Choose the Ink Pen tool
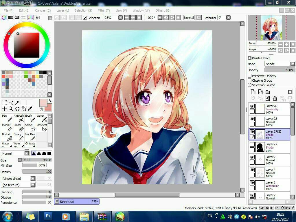 click(x=30, y=137)
